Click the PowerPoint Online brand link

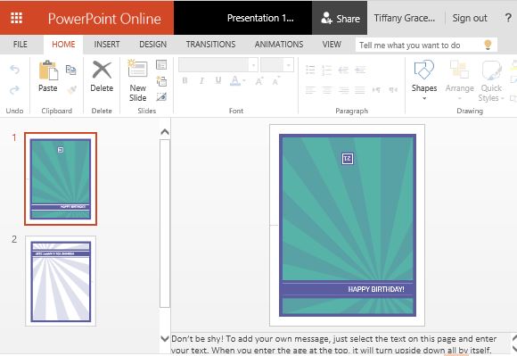[x=104, y=19]
